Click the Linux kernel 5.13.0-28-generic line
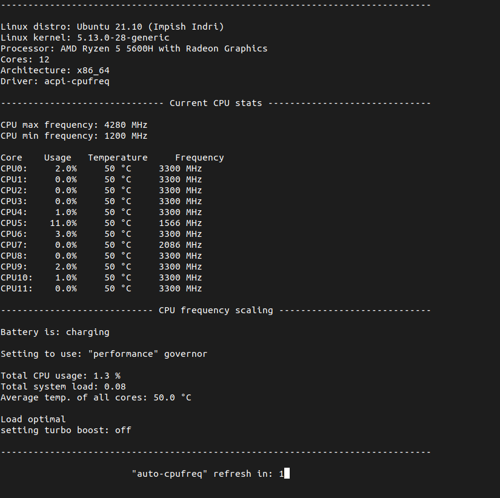 pos(85,38)
